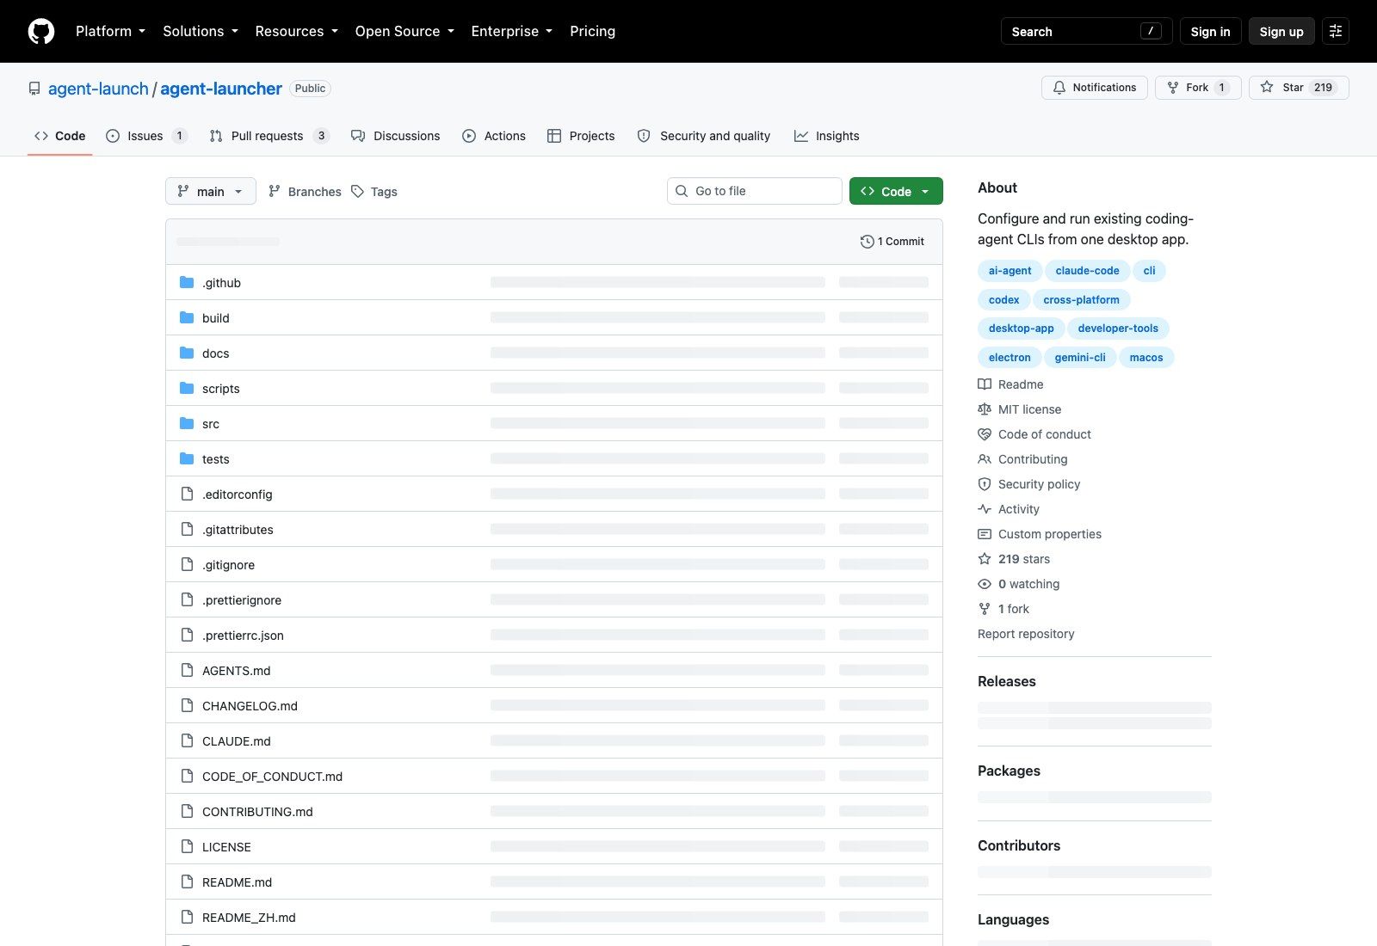Click the Security policy shield icon

[x=985, y=484]
